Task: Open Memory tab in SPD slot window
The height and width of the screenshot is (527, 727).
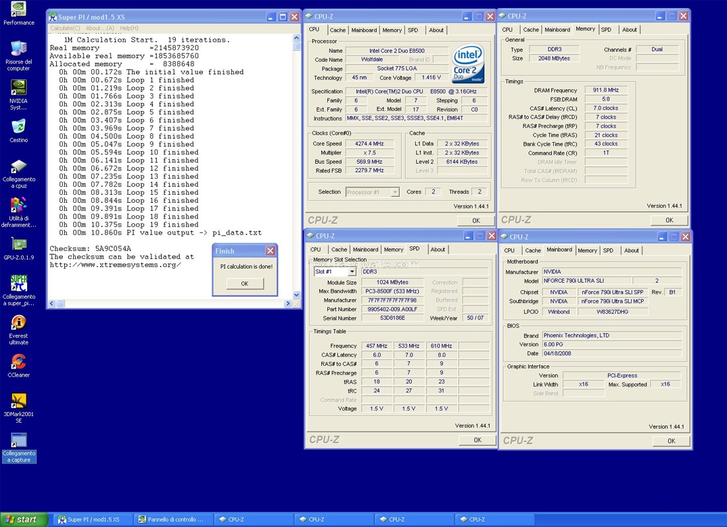Action: pyautogui.click(x=394, y=250)
